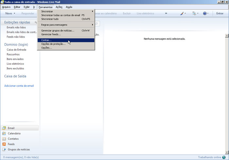Open the Exibir menu

[x=26, y=7]
